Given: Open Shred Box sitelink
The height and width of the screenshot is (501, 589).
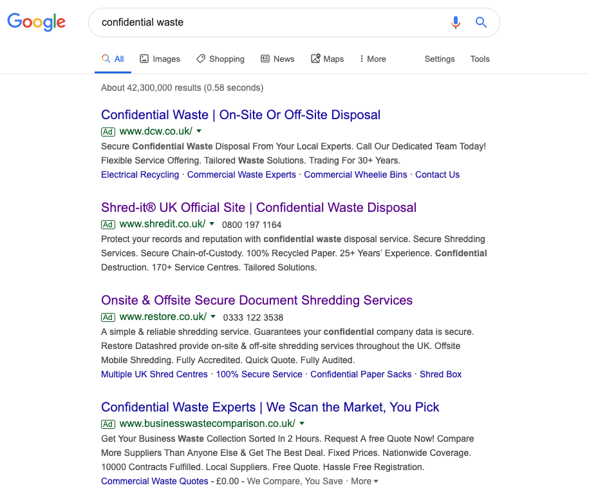Looking at the screenshot, I should tap(440, 374).
